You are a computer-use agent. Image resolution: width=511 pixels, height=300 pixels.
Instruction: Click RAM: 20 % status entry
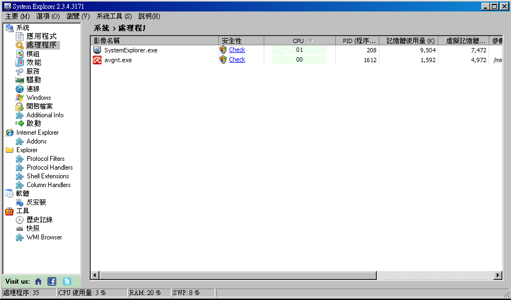click(x=150, y=292)
